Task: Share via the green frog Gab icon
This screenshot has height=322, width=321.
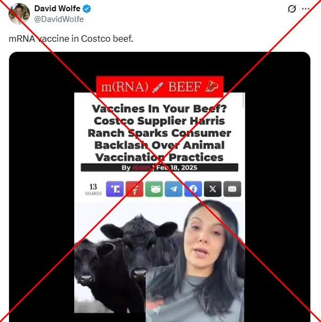Action: (154, 189)
